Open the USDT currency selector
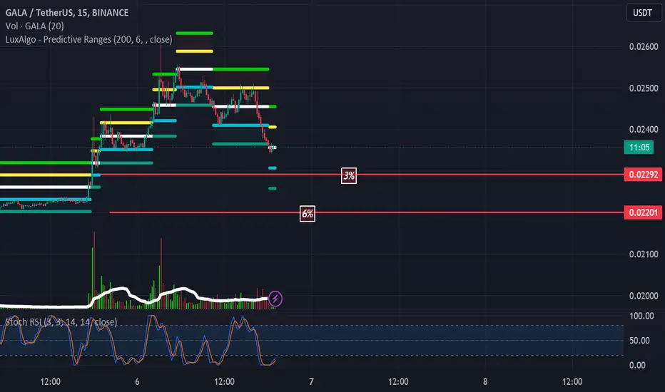 coord(643,13)
